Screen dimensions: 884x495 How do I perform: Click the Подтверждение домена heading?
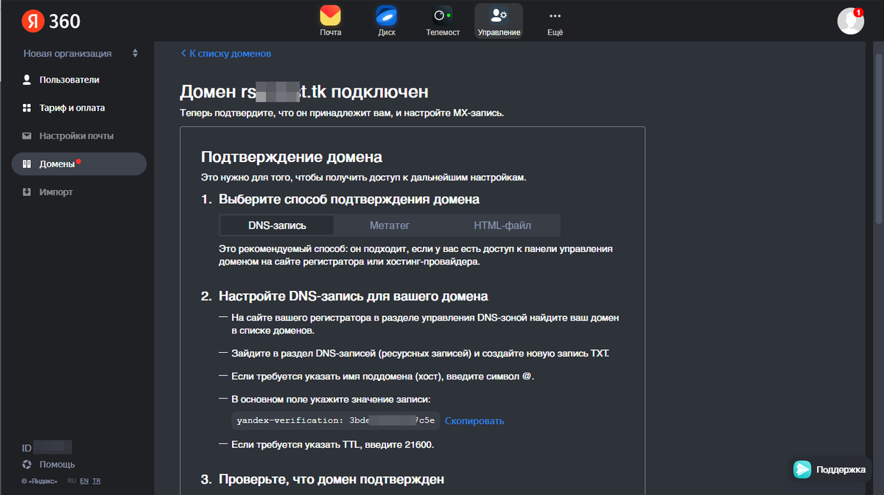[x=292, y=157]
